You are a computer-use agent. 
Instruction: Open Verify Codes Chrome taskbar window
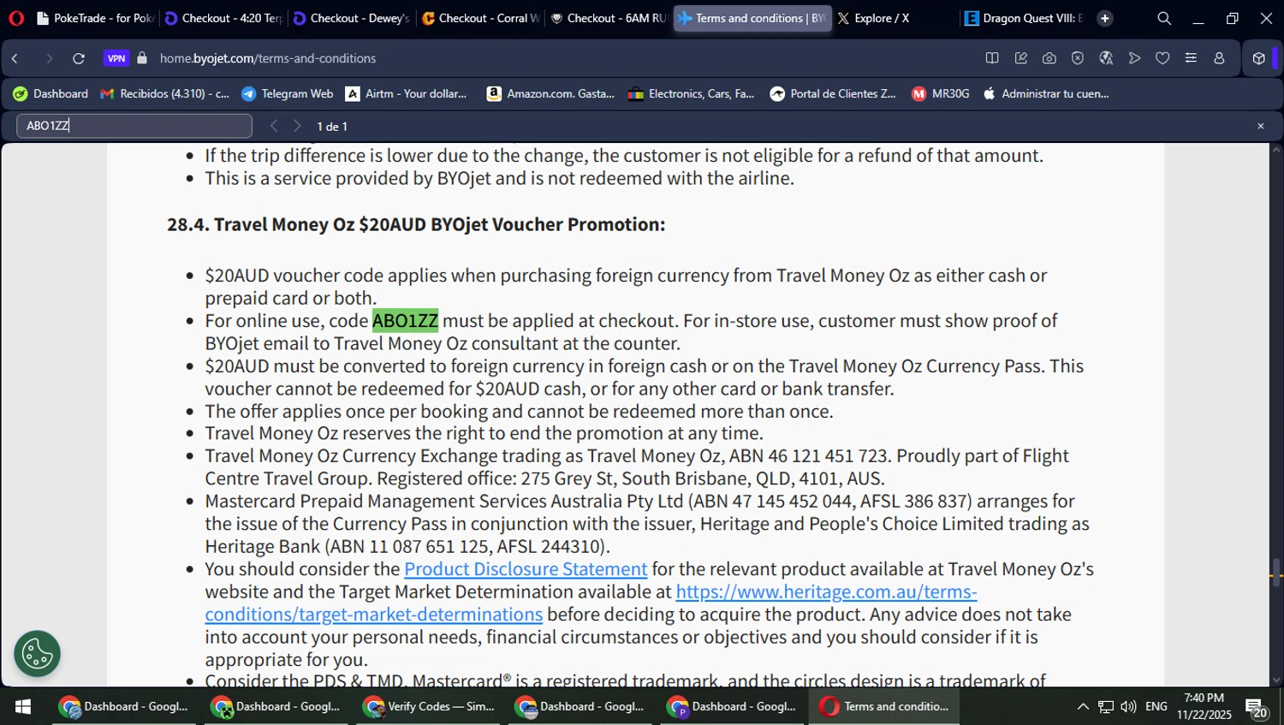431,706
